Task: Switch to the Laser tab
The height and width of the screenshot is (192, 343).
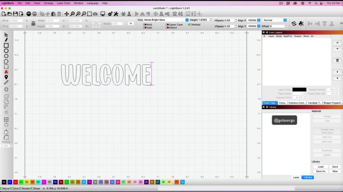Action: [x=296, y=177]
